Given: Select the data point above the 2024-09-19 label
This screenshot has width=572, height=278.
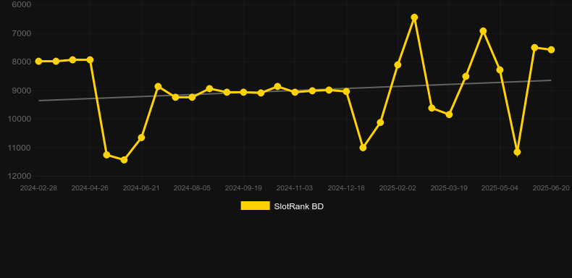Looking at the screenshot, I should point(244,92).
